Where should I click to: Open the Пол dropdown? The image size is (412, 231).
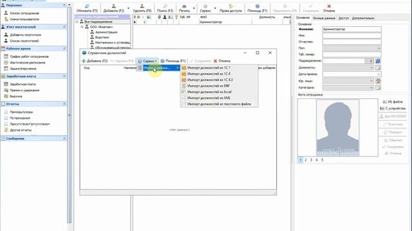(x=379, y=48)
